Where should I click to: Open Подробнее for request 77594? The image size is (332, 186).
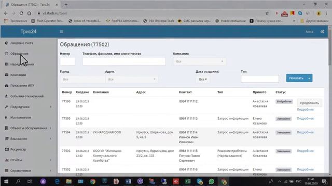(x=305, y=132)
